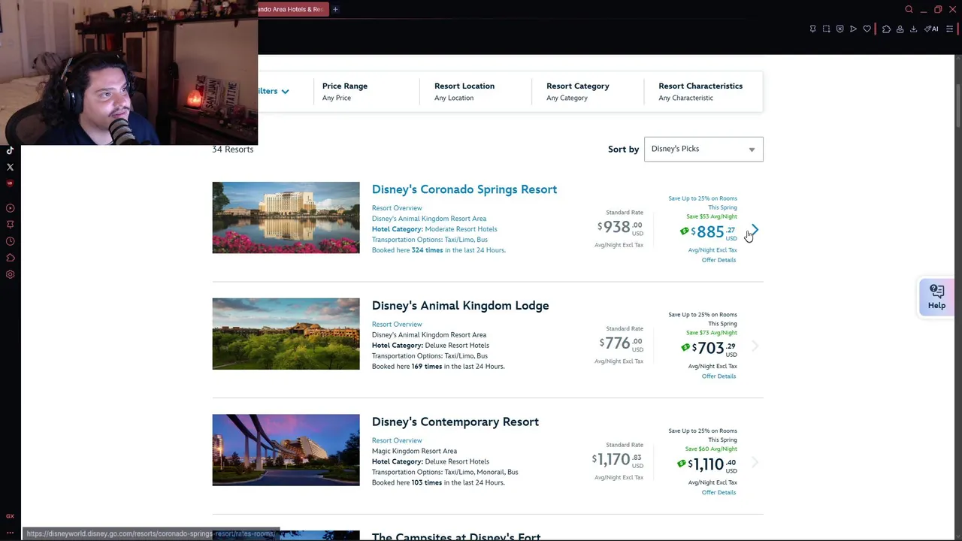Screen dimensions: 962x541
Task: Bookmark the page with the heart icon
Action: click(867, 29)
